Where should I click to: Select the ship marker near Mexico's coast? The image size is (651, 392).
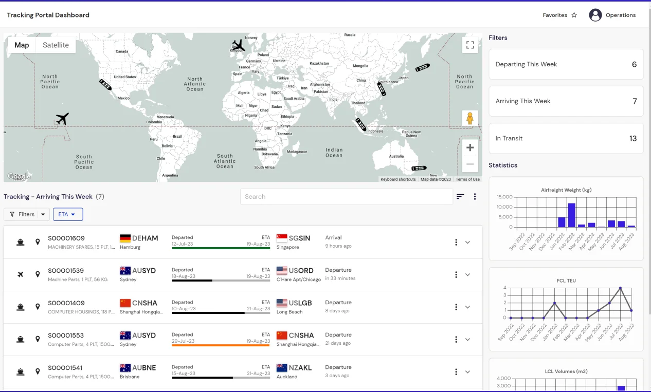click(105, 85)
